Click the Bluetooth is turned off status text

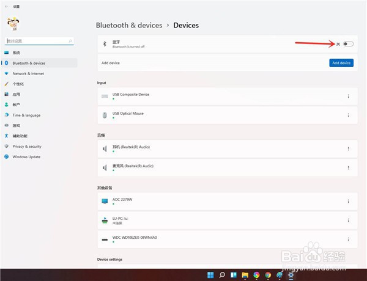tap(128, 47)
